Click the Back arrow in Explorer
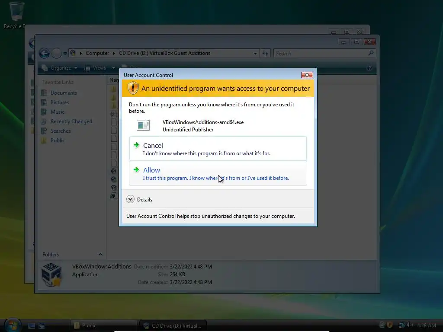 (x=45, y=53)
